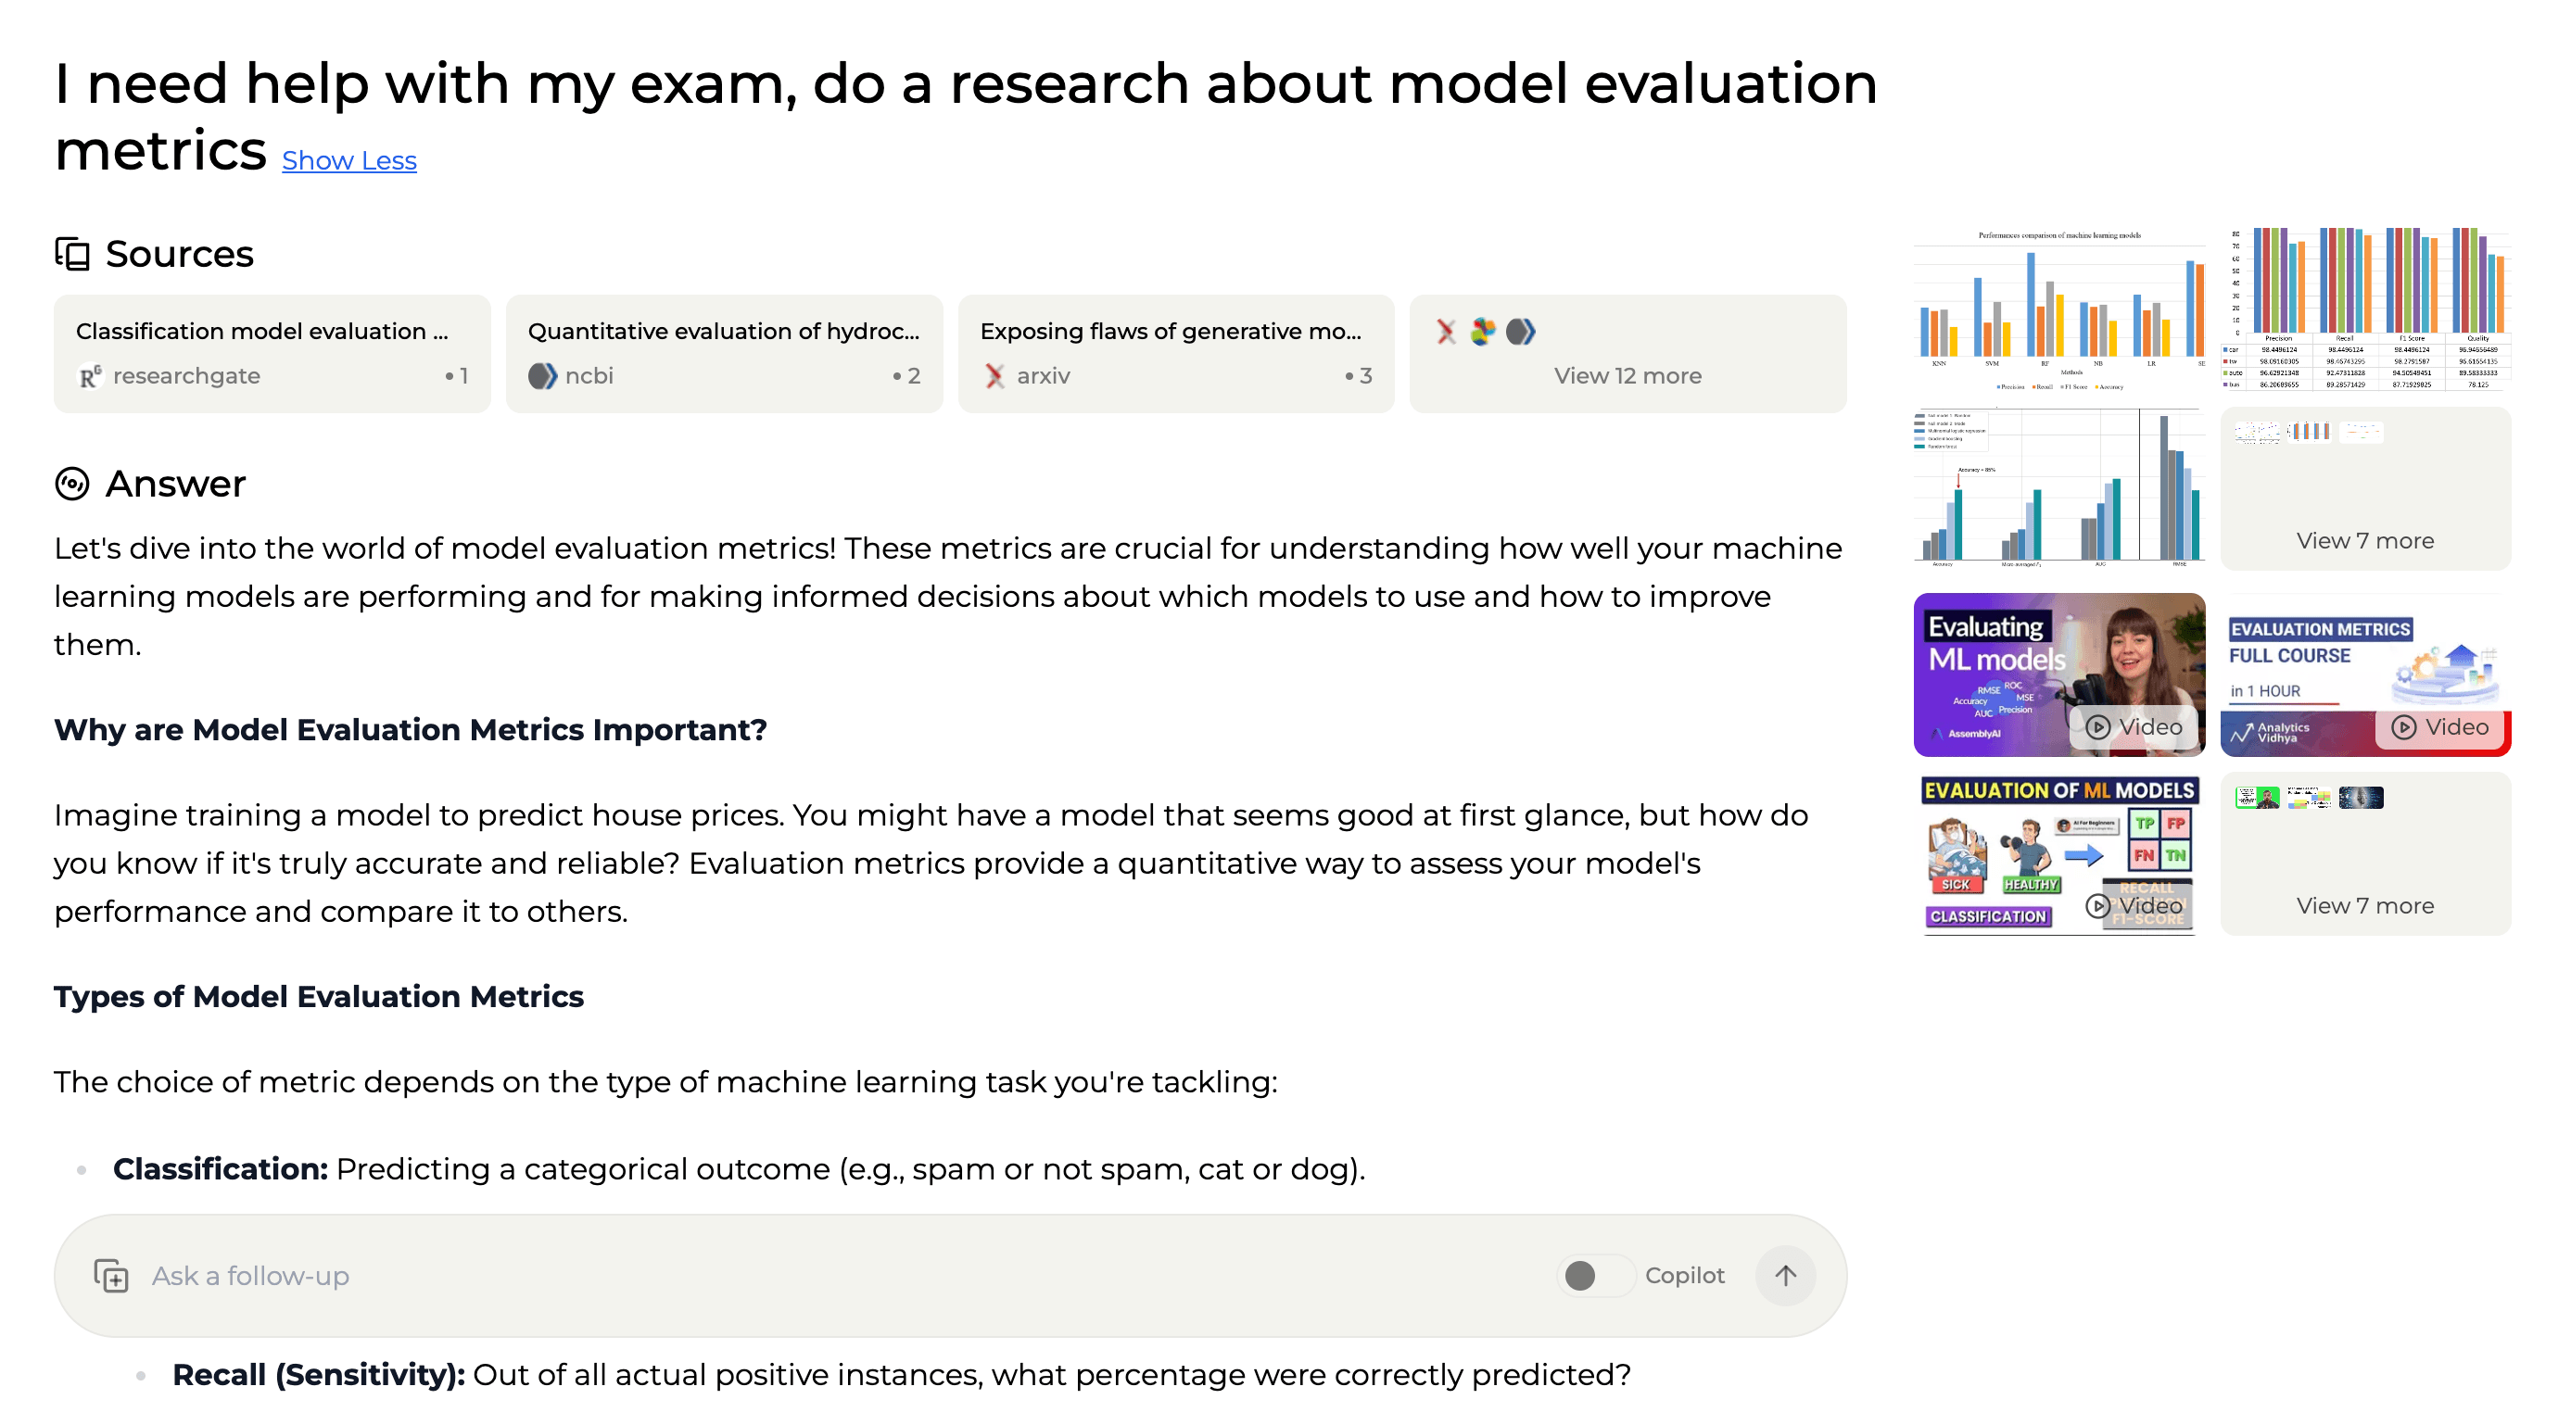2571x1412 pixels.
Task: Open the Evaluation of ML Models video thumbnail
Action: (2059, 854)
